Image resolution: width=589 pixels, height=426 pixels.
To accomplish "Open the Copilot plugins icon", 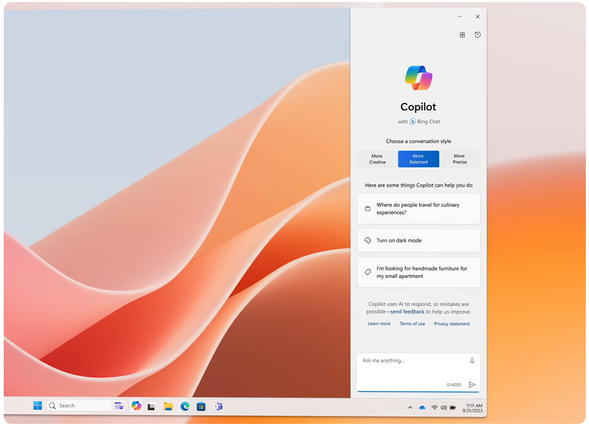I will pos(462,35).
